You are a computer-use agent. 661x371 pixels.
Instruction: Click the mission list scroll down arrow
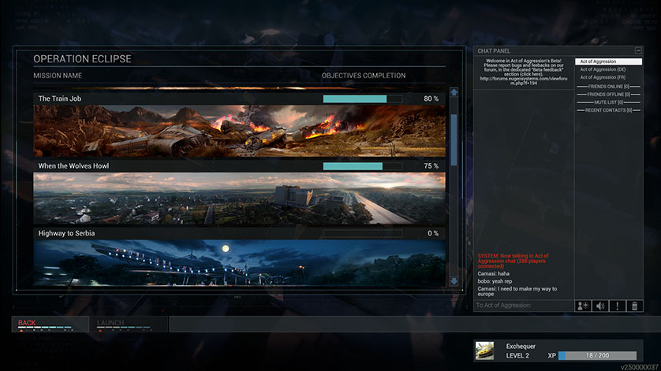click(454, 281)
